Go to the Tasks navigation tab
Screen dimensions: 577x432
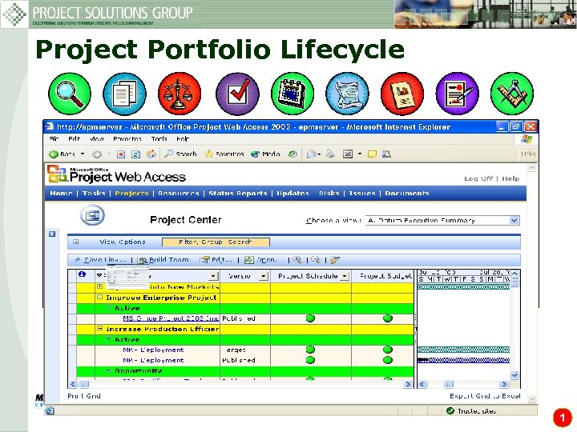(x=94, y=194)
